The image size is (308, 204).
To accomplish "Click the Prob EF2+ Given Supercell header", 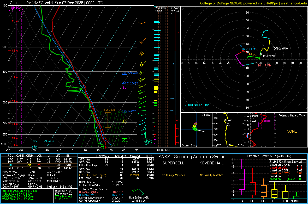I will [x=286, y=162].
